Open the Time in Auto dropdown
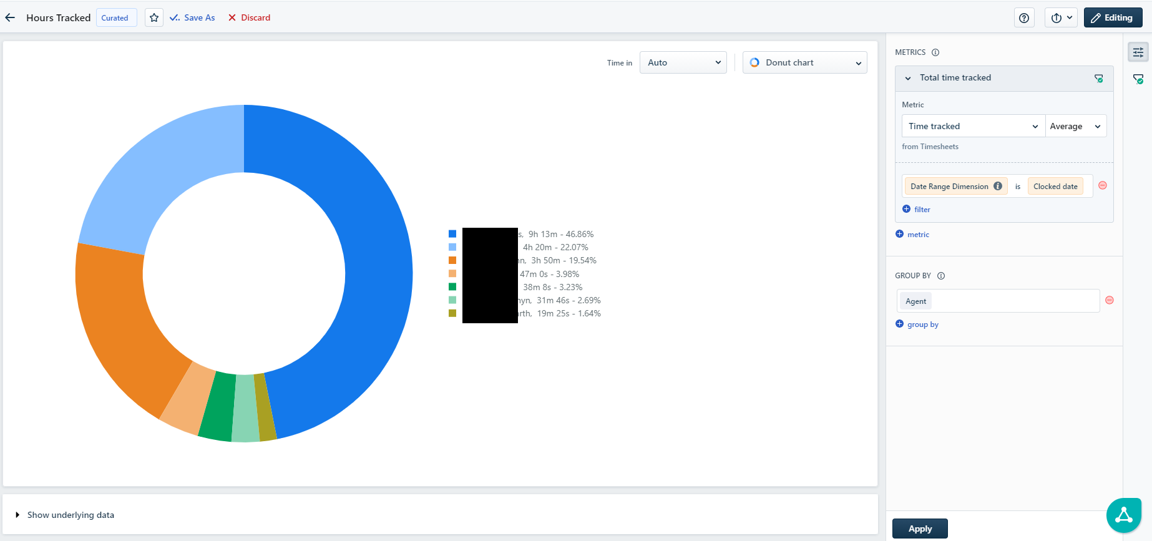1152x541 pixels. 683,62
